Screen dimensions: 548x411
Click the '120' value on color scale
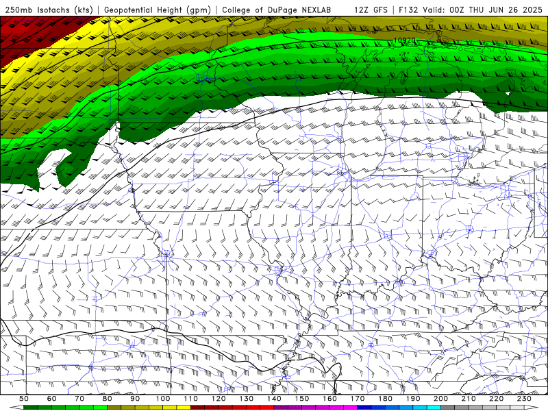pyautogui.click(x=219, y=399)
